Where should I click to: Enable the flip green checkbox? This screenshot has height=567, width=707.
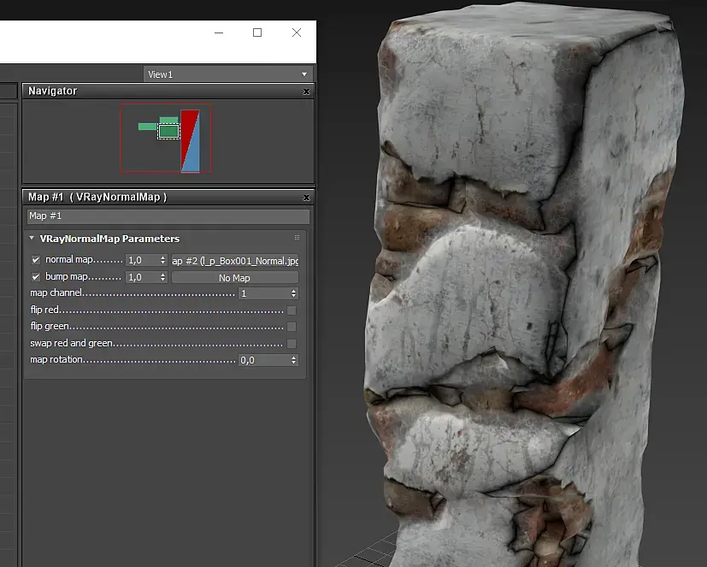(292, 327)
